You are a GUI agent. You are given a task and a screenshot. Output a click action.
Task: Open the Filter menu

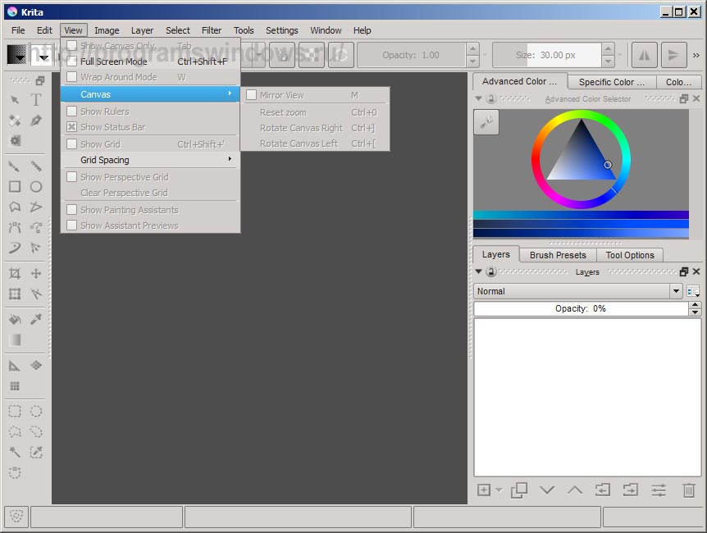[212, 30]
